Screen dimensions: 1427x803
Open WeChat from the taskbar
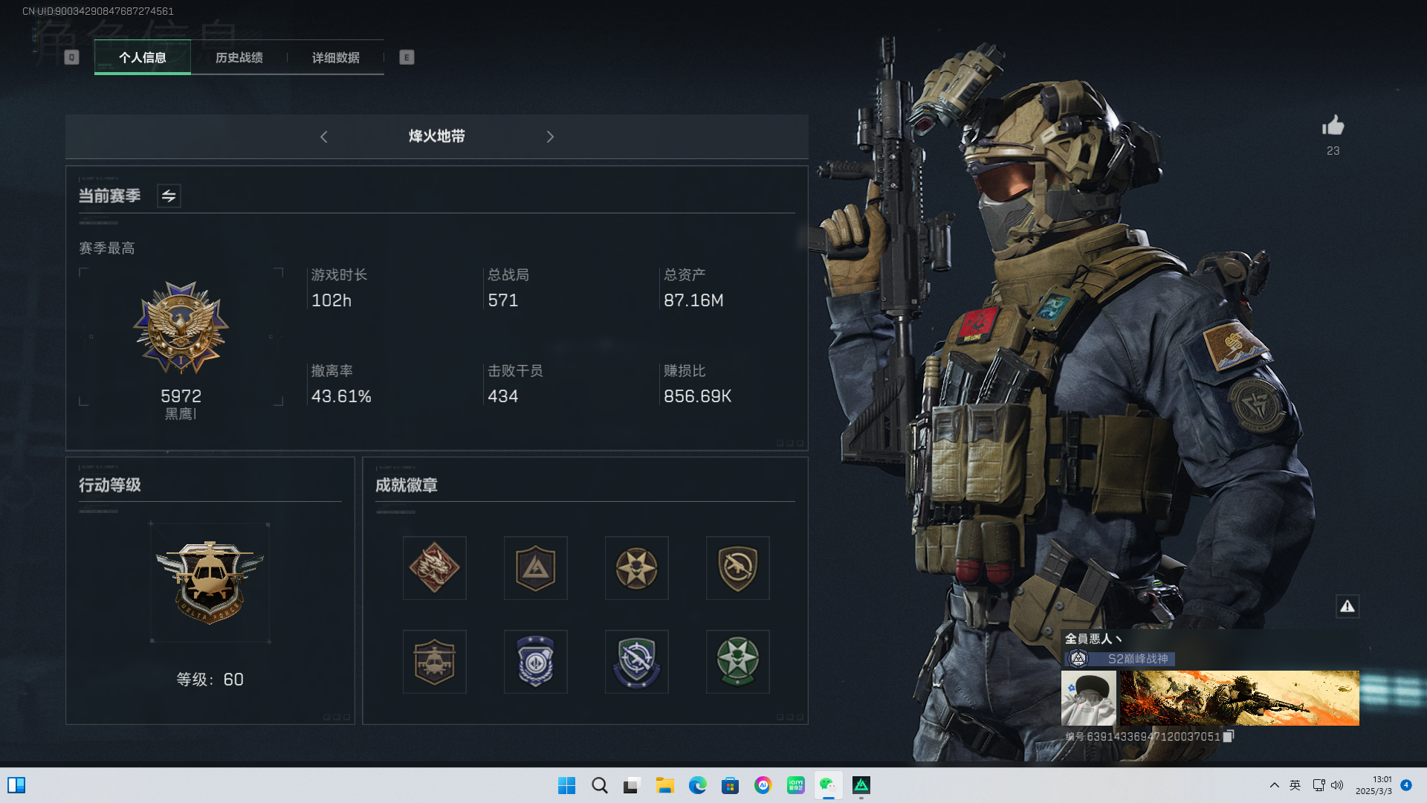click(x=827, y=785)
